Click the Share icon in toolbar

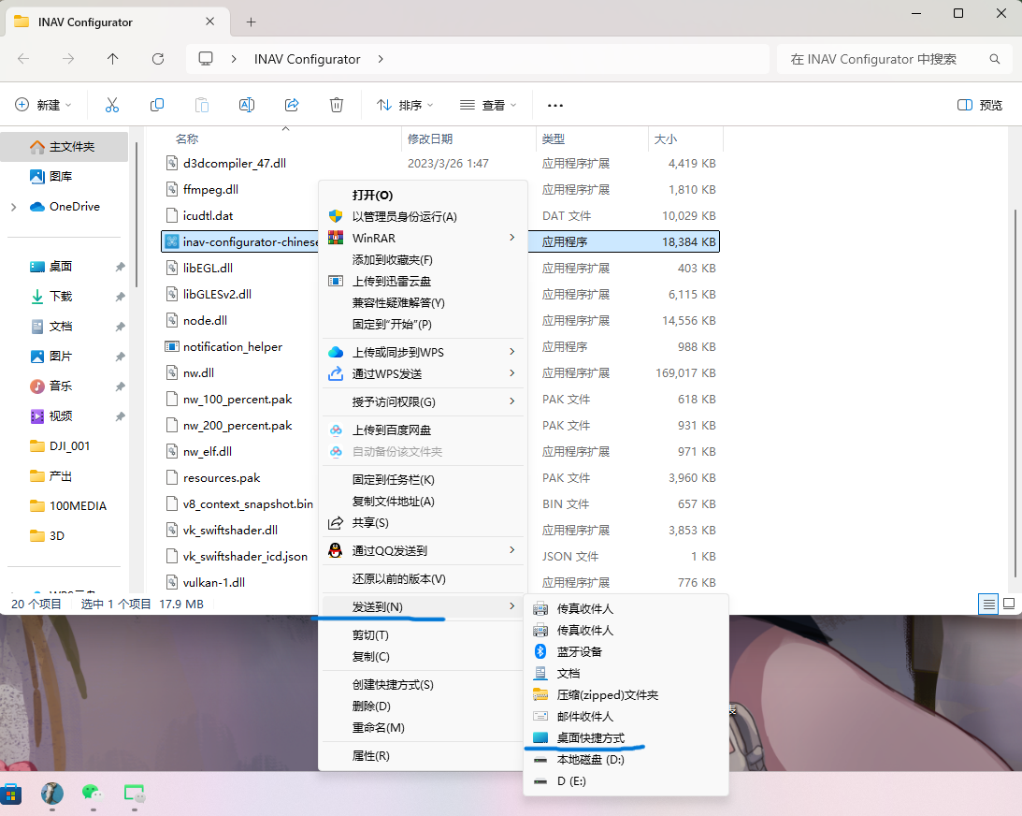(292, 105)
